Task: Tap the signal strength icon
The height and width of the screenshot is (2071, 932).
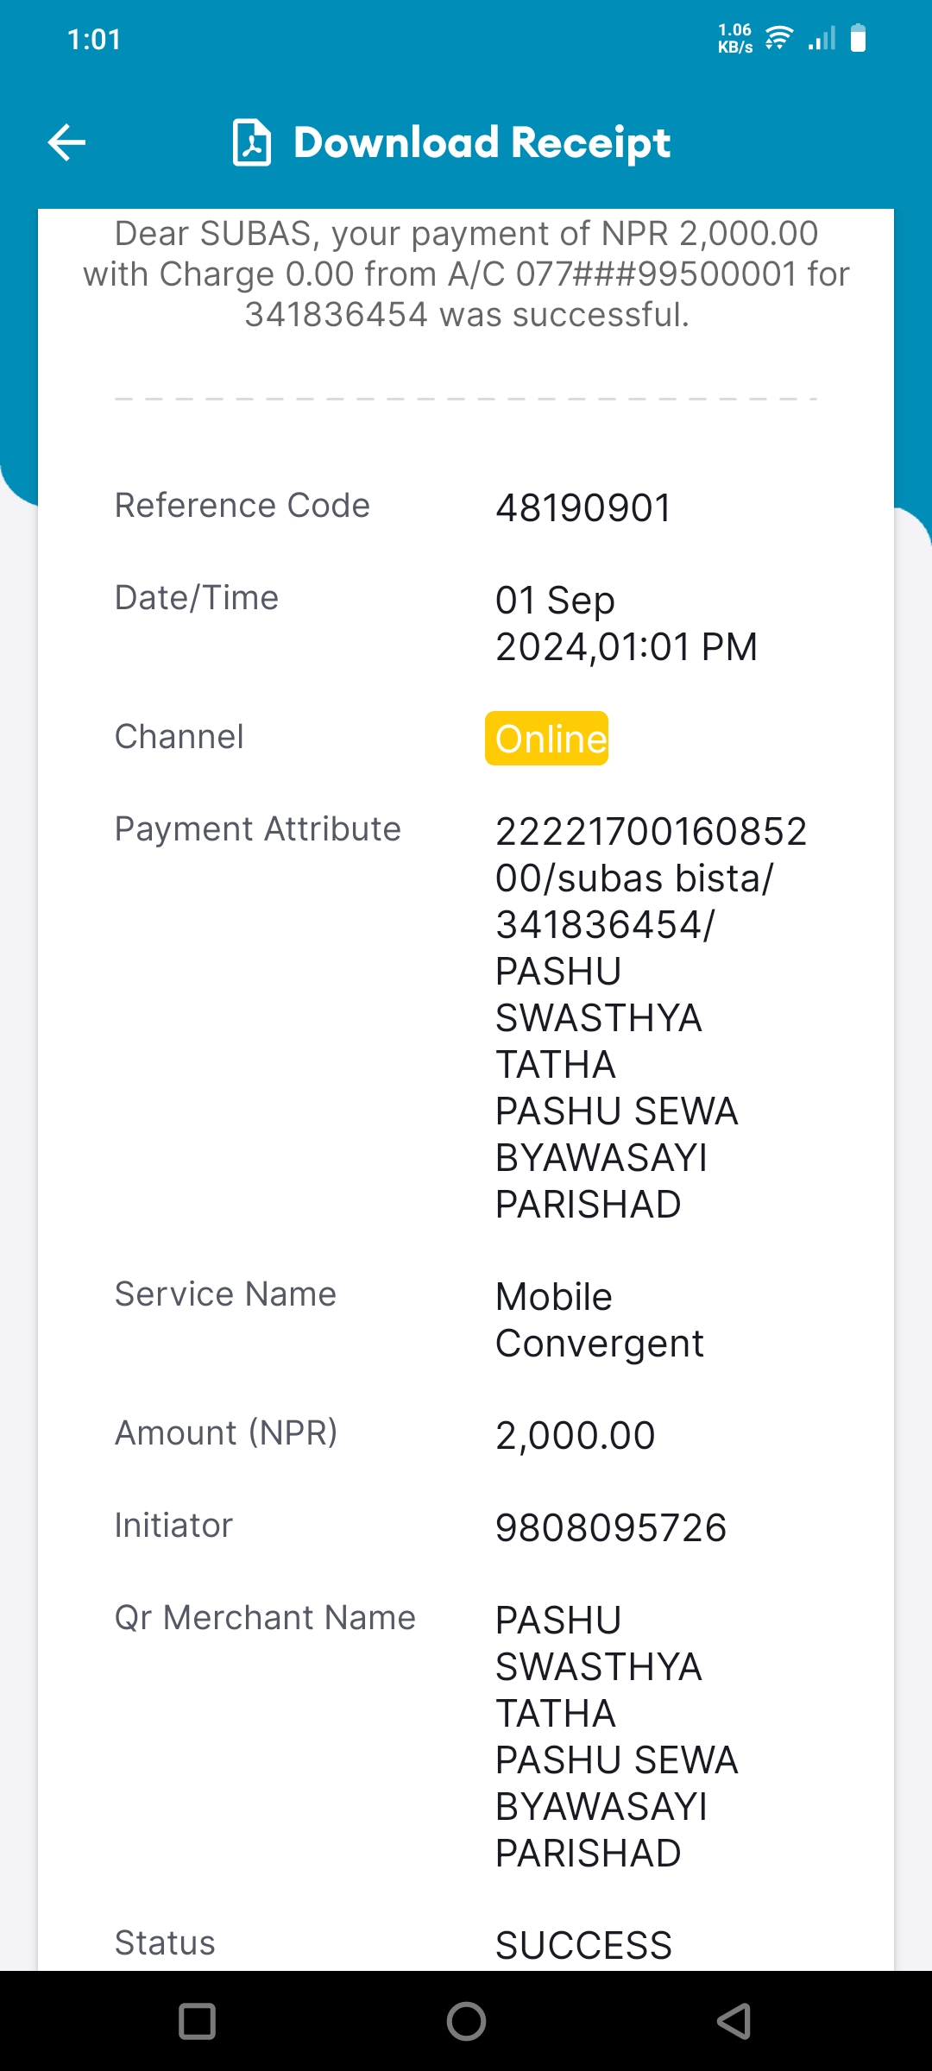Action: point(822,39)
